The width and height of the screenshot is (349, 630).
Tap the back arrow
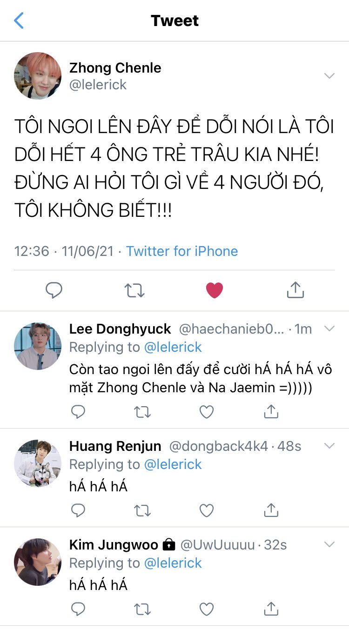click(x=19, y=21)
